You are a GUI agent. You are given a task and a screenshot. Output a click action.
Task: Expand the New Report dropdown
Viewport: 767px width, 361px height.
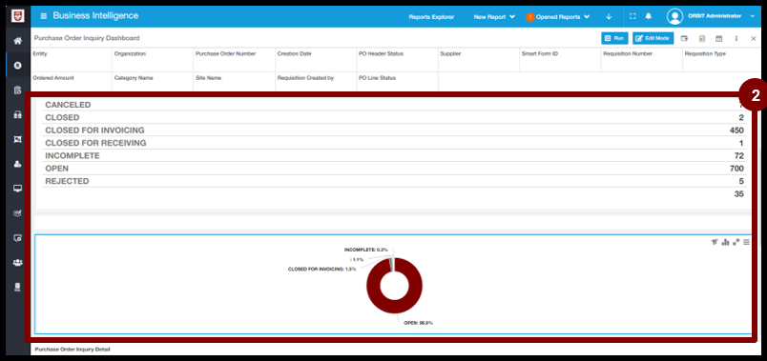point(494,16)
